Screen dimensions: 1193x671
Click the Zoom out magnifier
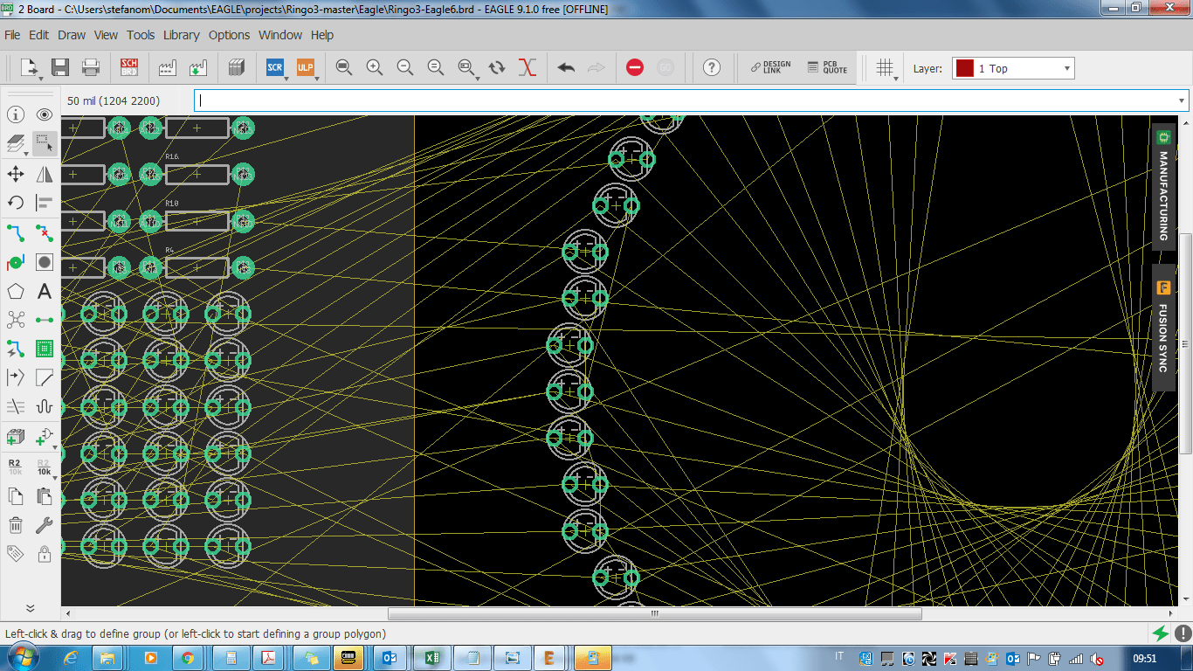click(x=405, y=67)
